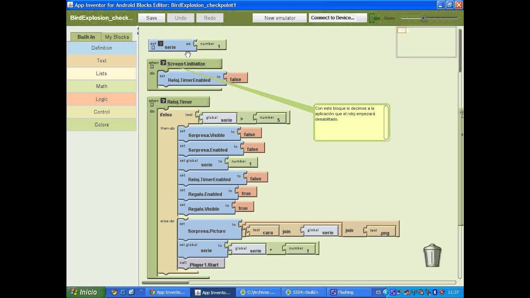Click the workspace minimap thumbnail

[x=426, y=42]
